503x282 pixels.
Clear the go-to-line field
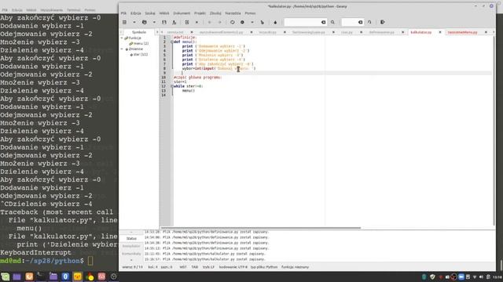click(x=360, y=23)
